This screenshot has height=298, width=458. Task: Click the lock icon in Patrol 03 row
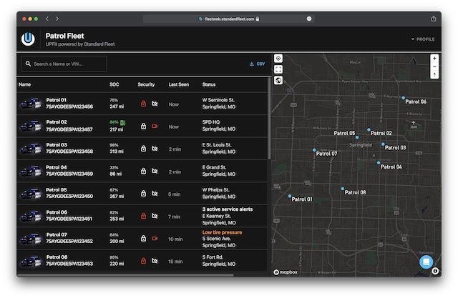pos(143,149)
